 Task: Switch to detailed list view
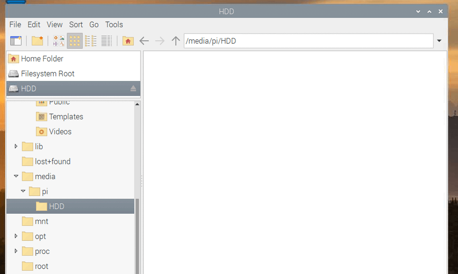pyautogui.click(x=107, y=41)
